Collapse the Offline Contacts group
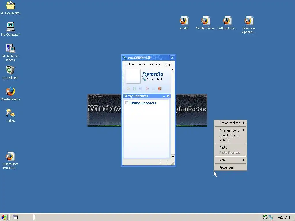Image resolution: width=295 pixels, height=221 pixels. pos(127,103)
